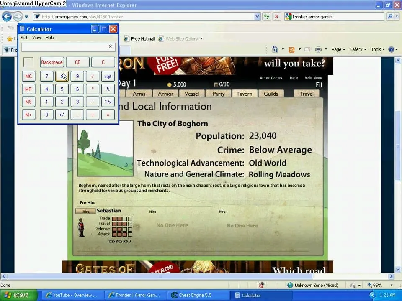Click the Calculator M+ button

pos(28,115)
